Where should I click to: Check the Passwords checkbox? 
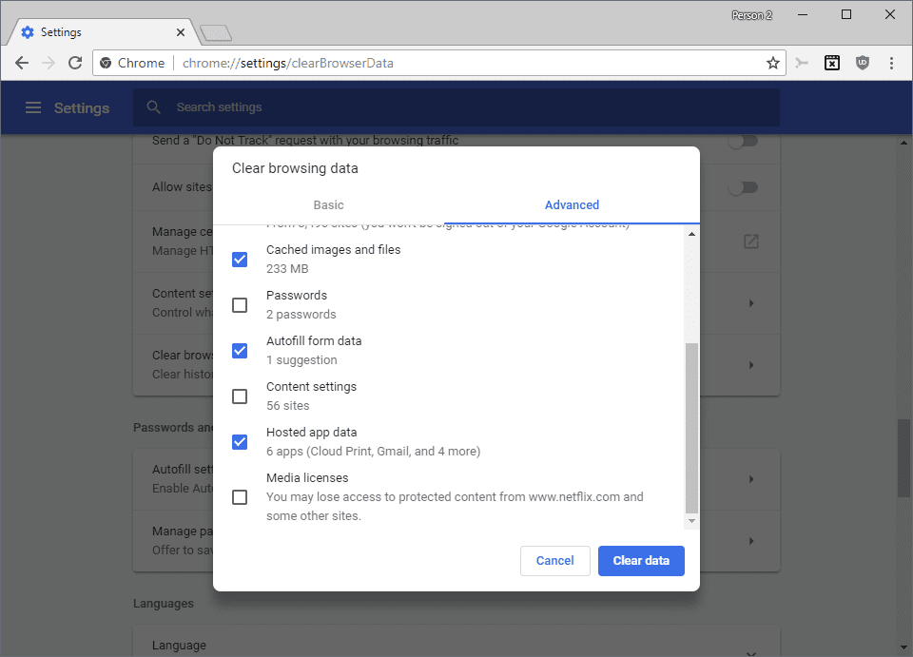coord(240,305)
